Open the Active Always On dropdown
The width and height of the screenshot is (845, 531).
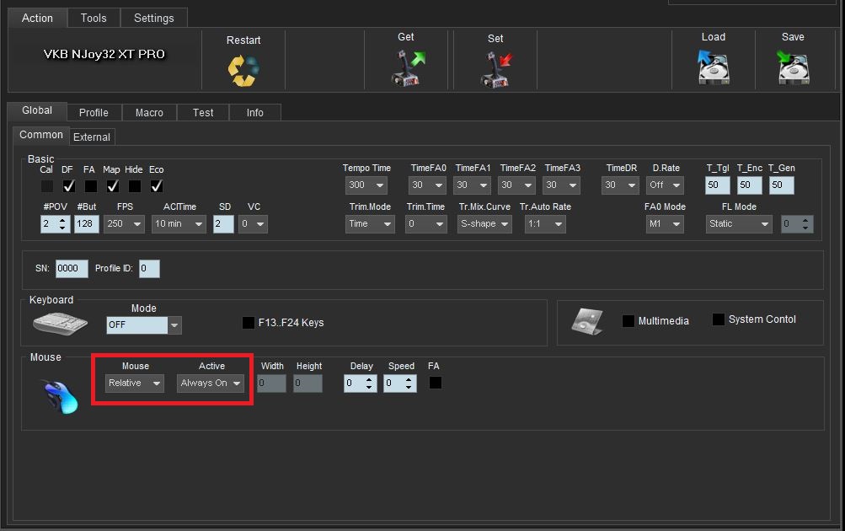tap(211, 383)
